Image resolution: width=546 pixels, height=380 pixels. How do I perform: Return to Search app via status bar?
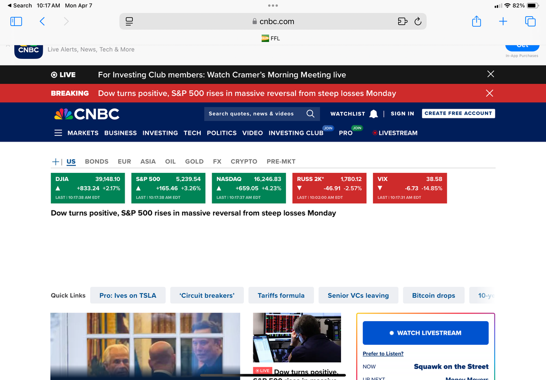pos(19,6)
